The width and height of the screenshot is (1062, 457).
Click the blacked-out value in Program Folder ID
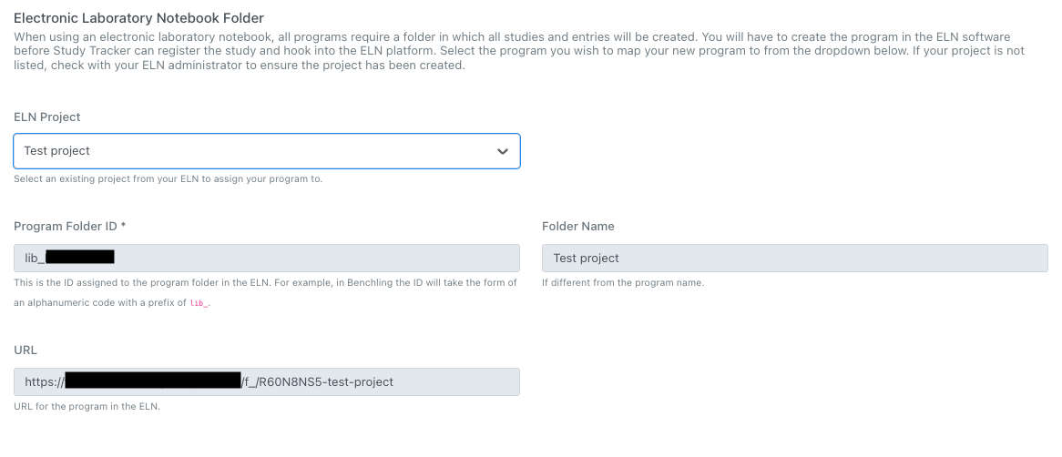(x=79, y=258)
